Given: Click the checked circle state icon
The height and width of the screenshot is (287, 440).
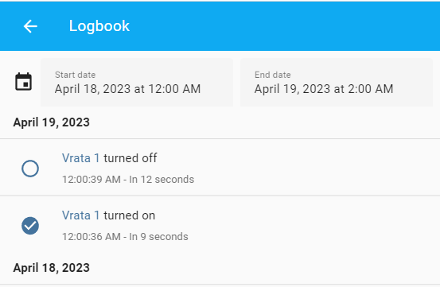Looking at the screenshot, I should [x=30, y=226].
